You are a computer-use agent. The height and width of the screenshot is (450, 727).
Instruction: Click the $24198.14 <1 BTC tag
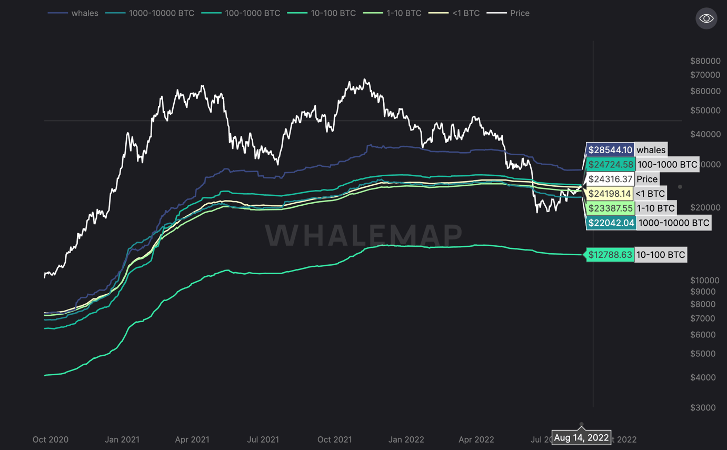[x=609, y=194]
